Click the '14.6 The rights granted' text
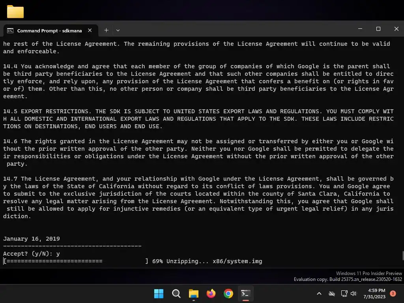The width and height of the screenshot is (404, 303). click(x=44, y=141)
